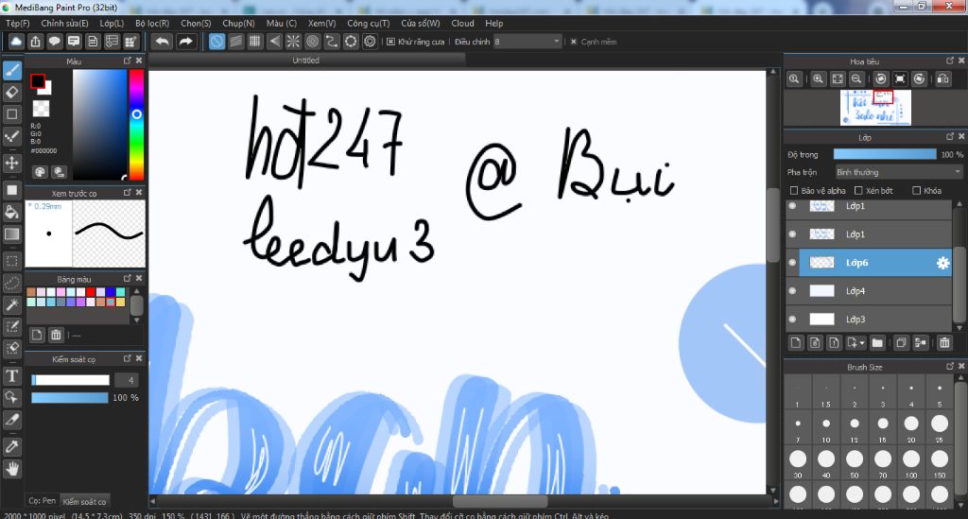The height and width of the screenshot is (519, 968).
Task: Pop out the Bảng màu panel
Action: point(128,278)
